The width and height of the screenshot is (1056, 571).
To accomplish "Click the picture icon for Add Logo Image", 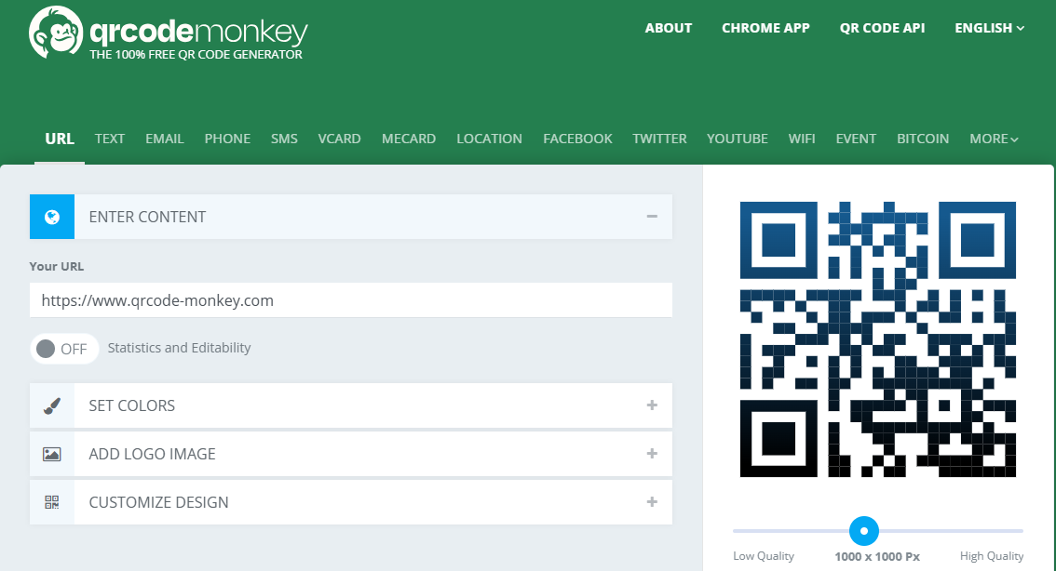I will click(52, 454).
